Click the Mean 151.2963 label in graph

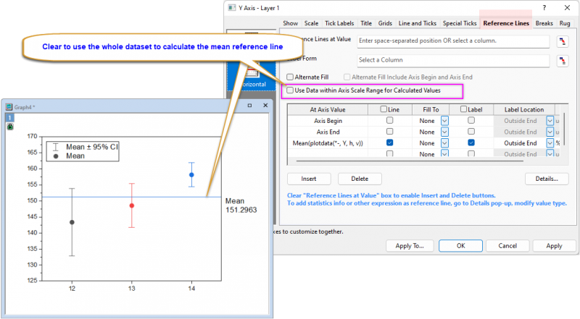241,205
